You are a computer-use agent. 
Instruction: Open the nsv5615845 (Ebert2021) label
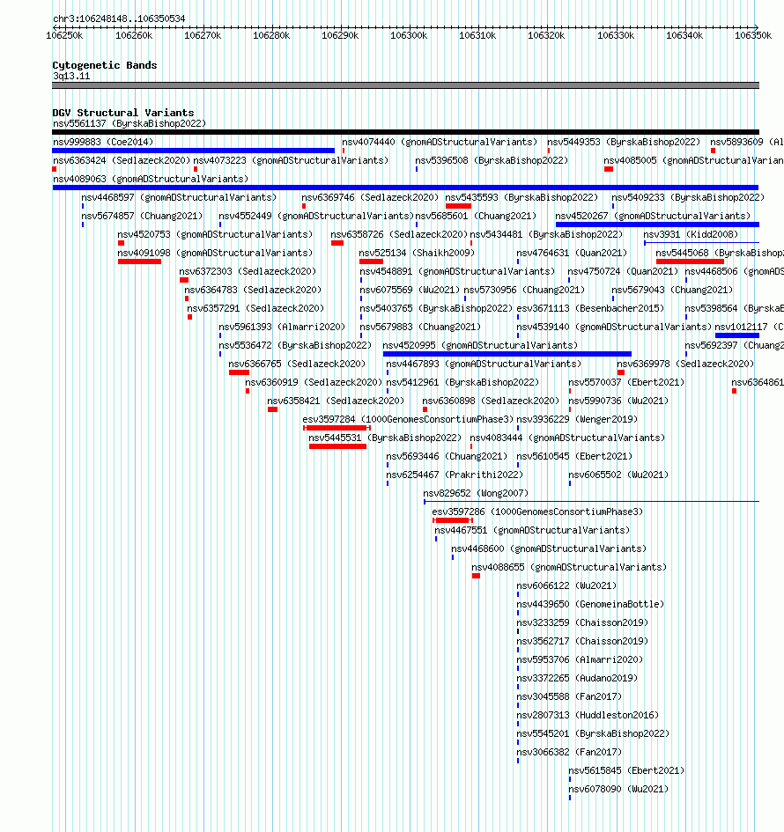pyautogui.click(x=626, y=770)
